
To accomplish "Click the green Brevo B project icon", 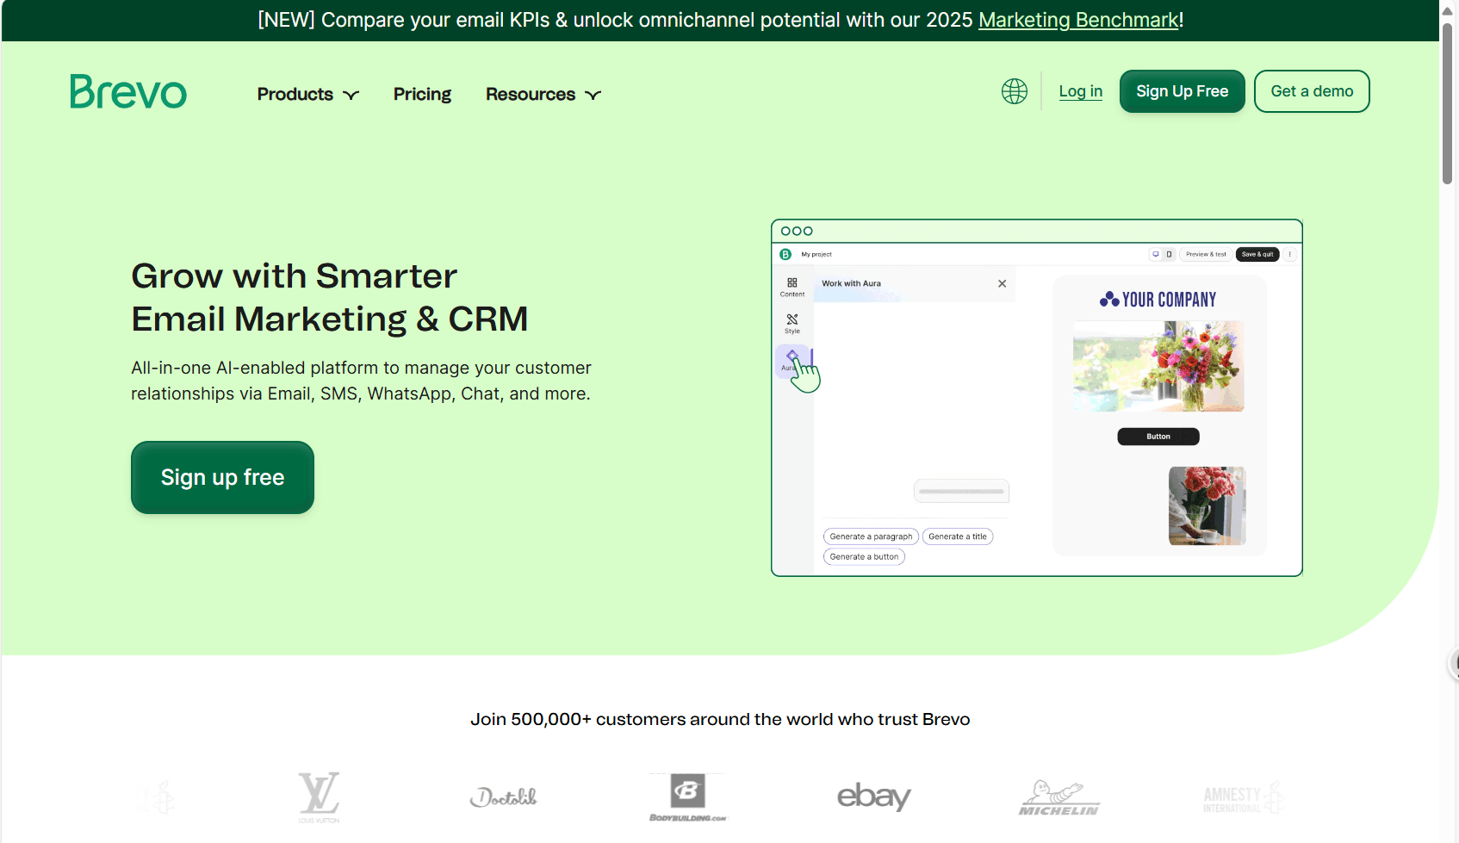I will tap(785, 254).
